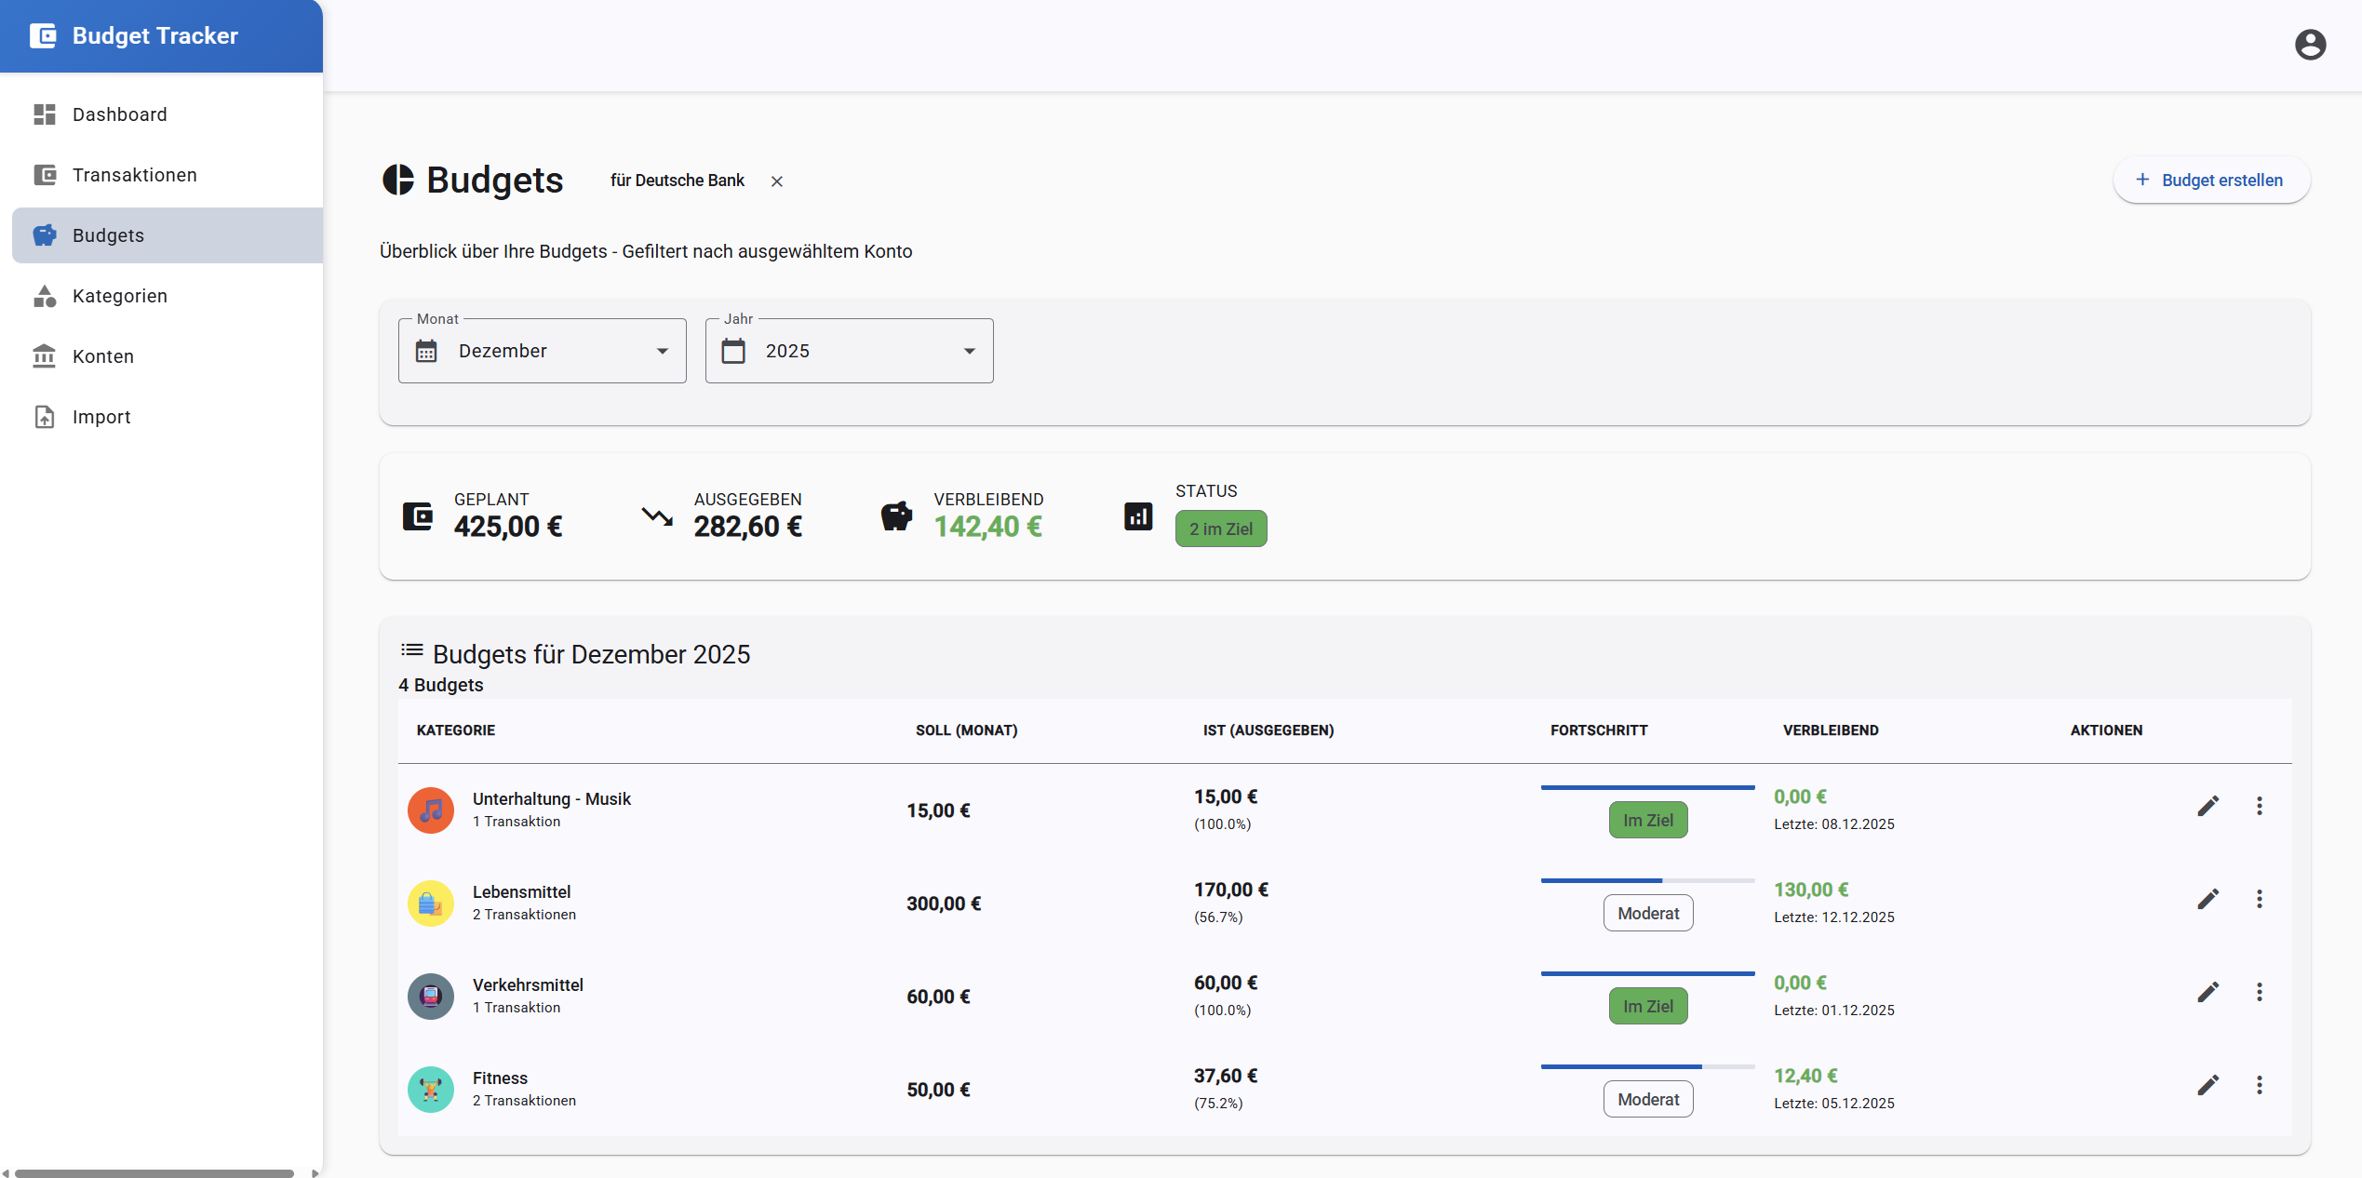Open the user account profile icon
The height and width of the screenshot is (1178, 2362).
coord(2310,45)
